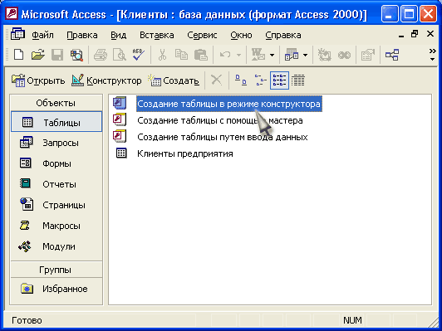The width and height of the screenshot is (442, 331).
Task: Delete the selected object with the X icon
Action: [x=217, y=80]
